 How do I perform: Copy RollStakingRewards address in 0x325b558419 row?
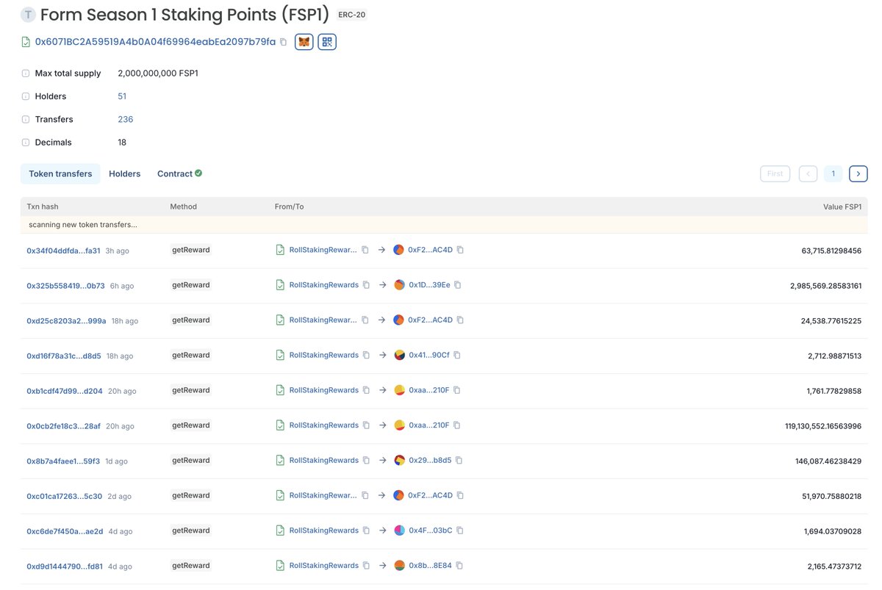click(366, 285)
